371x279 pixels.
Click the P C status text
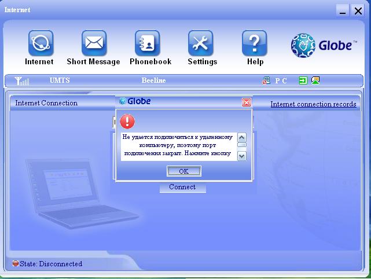(281, 81)
